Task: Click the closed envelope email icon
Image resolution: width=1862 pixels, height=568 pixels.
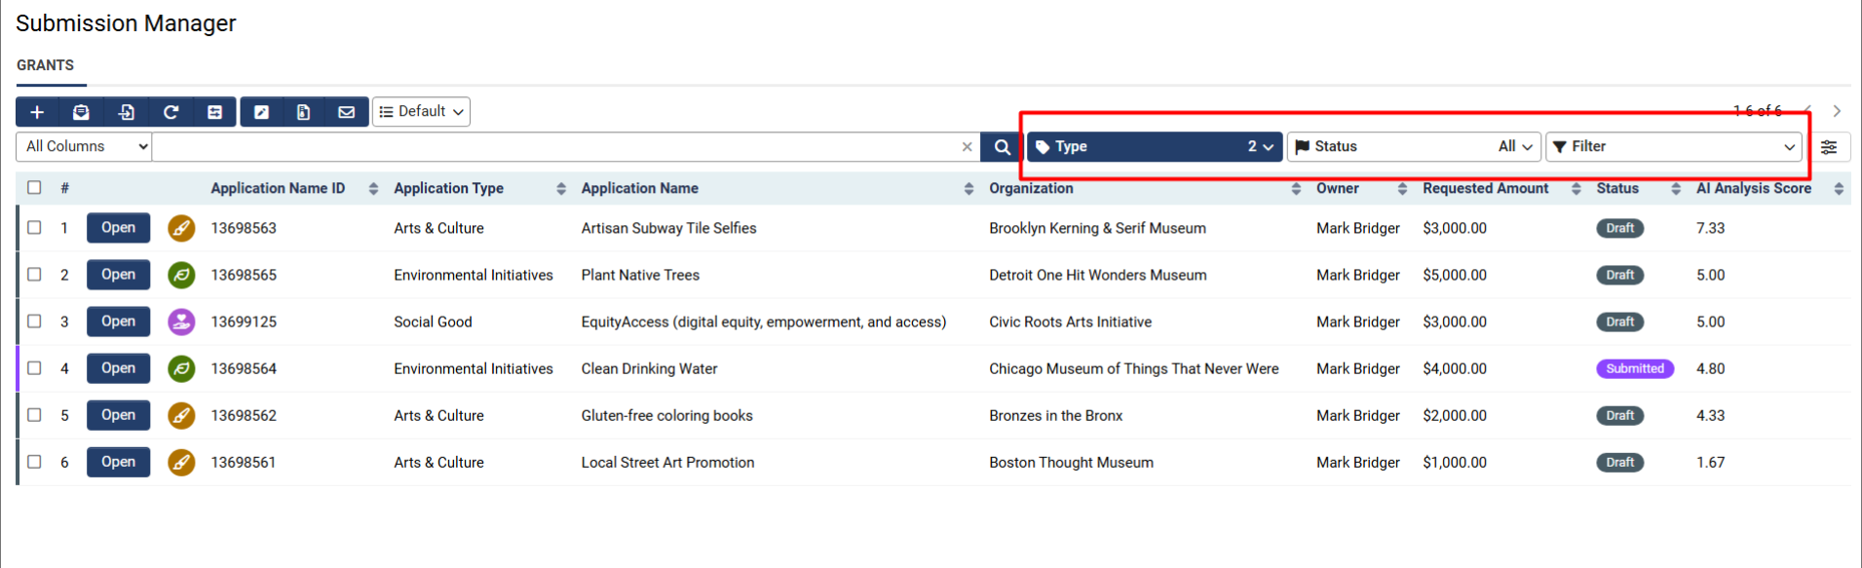Action: pos(346,112)
